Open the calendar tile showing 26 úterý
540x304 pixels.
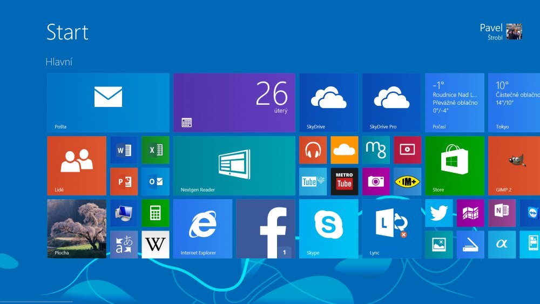(234, 103)
